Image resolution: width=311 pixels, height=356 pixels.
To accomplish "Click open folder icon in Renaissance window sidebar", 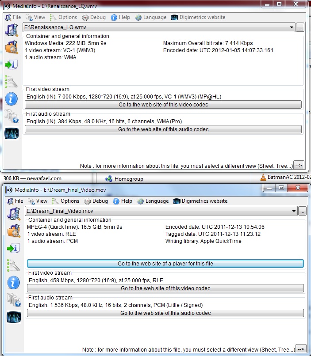I will coord(12,47).
